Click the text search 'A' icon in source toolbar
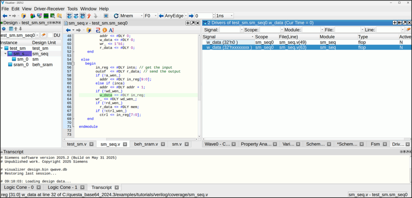This screenshot has height=198, width=412. [x=111, y=30]
